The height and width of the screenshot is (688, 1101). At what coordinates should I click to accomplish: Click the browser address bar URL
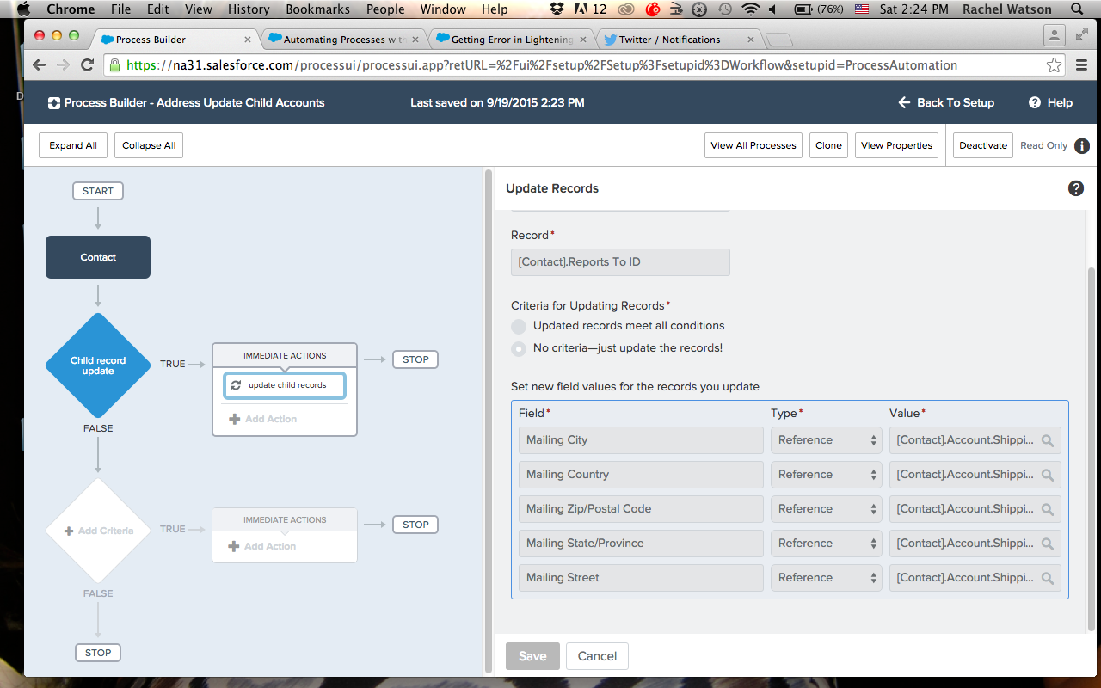pyautogui.click(x=542, y=65)
